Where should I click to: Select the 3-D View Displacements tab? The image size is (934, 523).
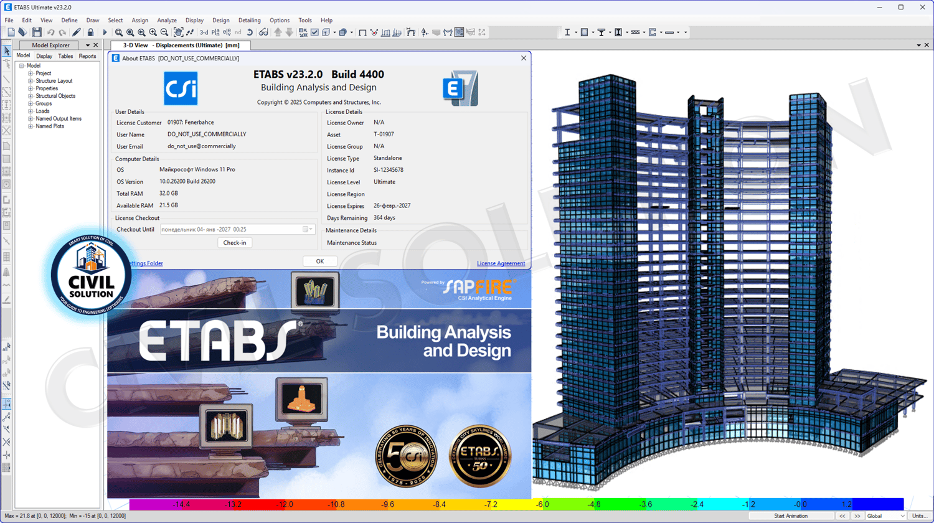point(181,45)
